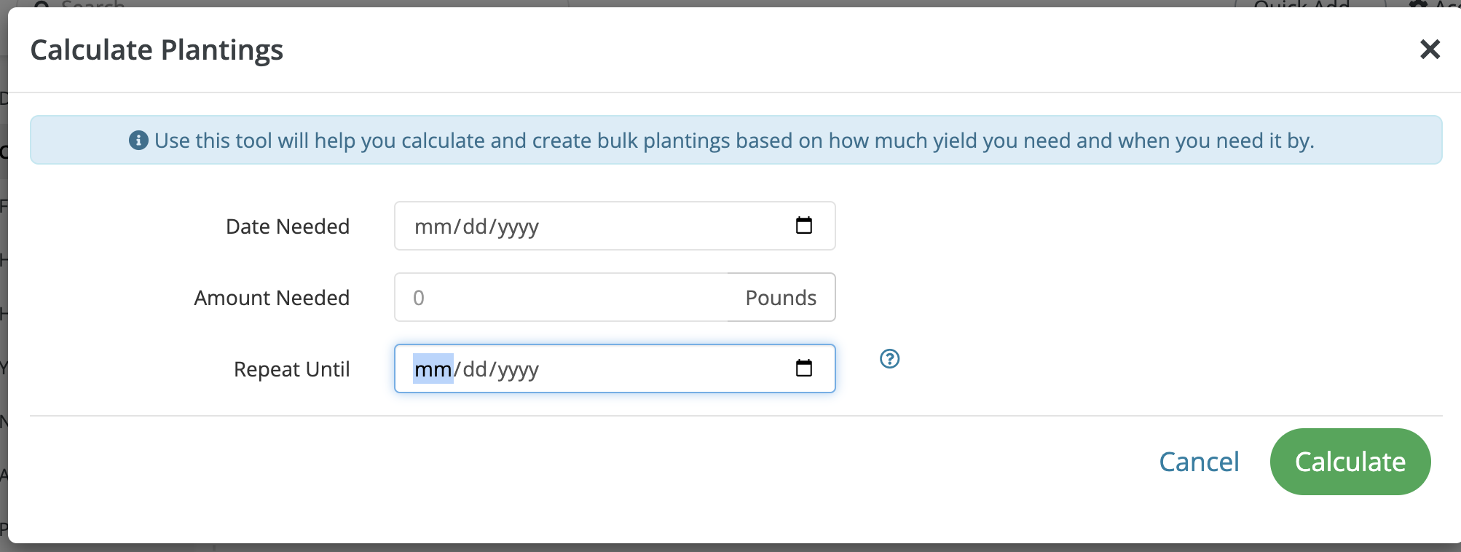1461x552 pixels.
Task: Click the Pounds unit label
Action: coord(781,297)
